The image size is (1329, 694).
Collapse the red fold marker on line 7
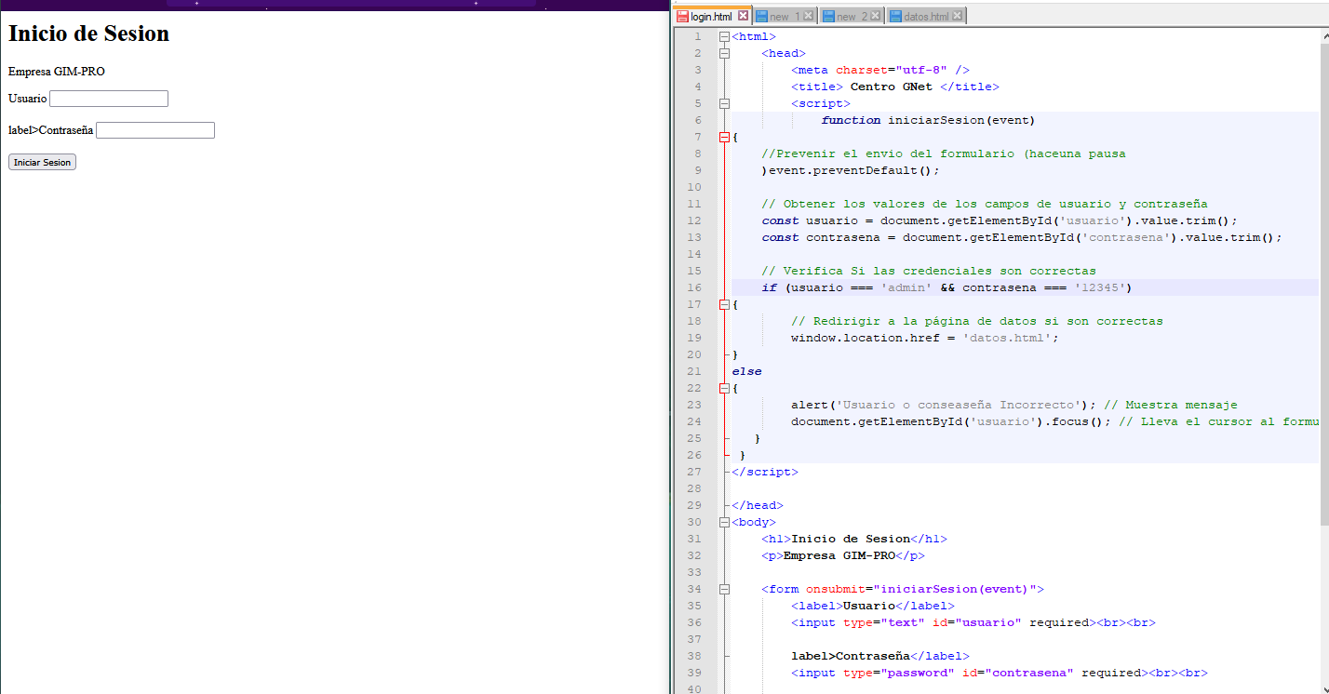pyautogui.click(x=724, y=137)
